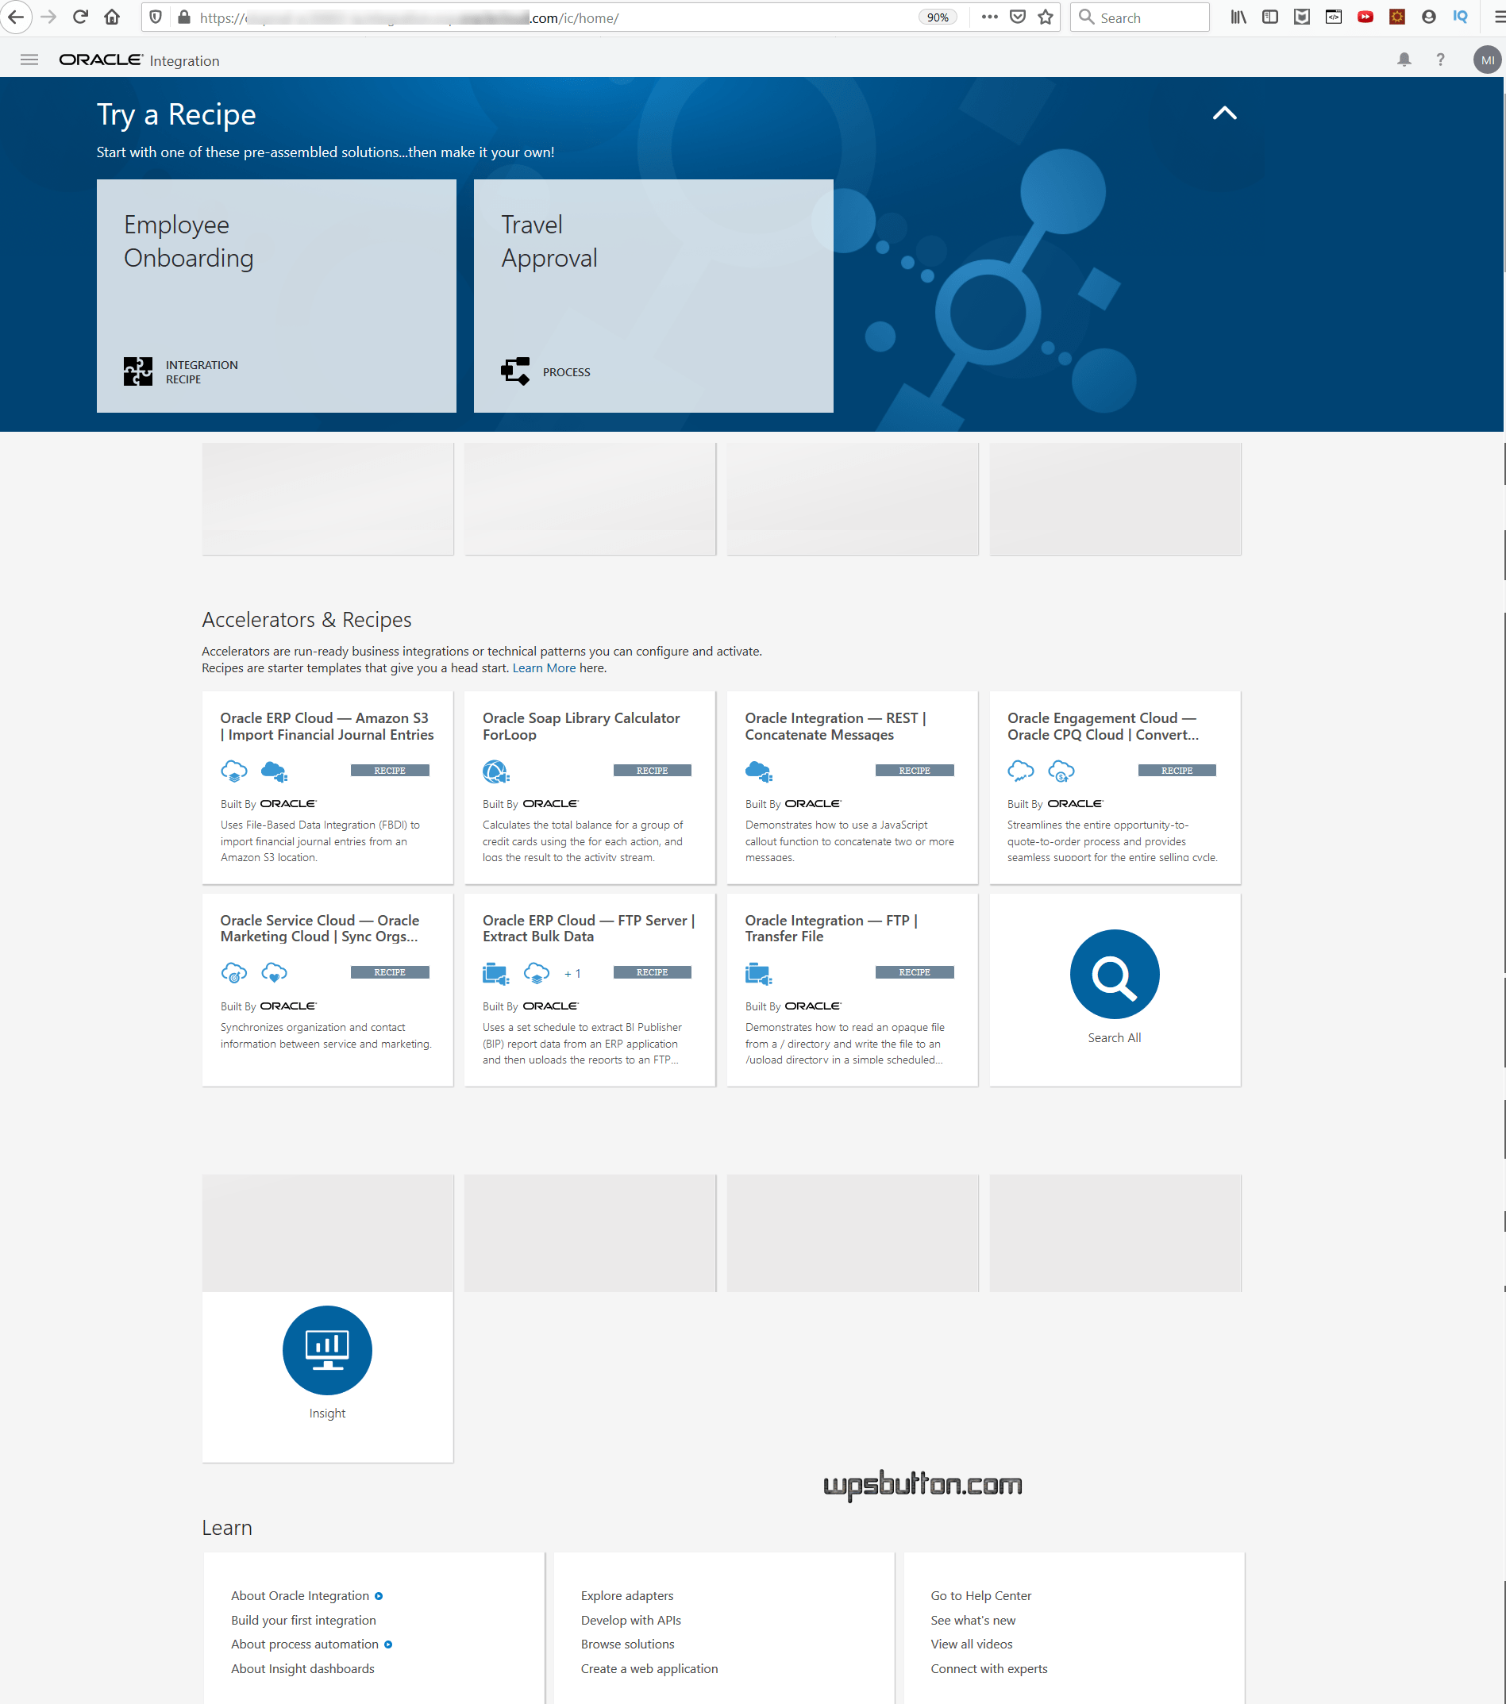This screenshot has height=1704, width=1506.
Task: Click the notifications bell icon
Action: 1404,60
